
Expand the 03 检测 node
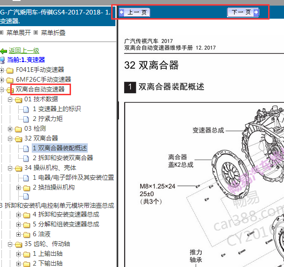click(x=10, y=129)
